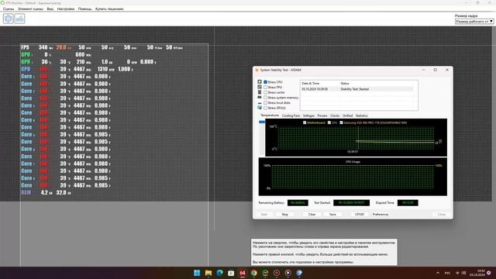Enable the Stress local disks checkbox

coord(265,103)
